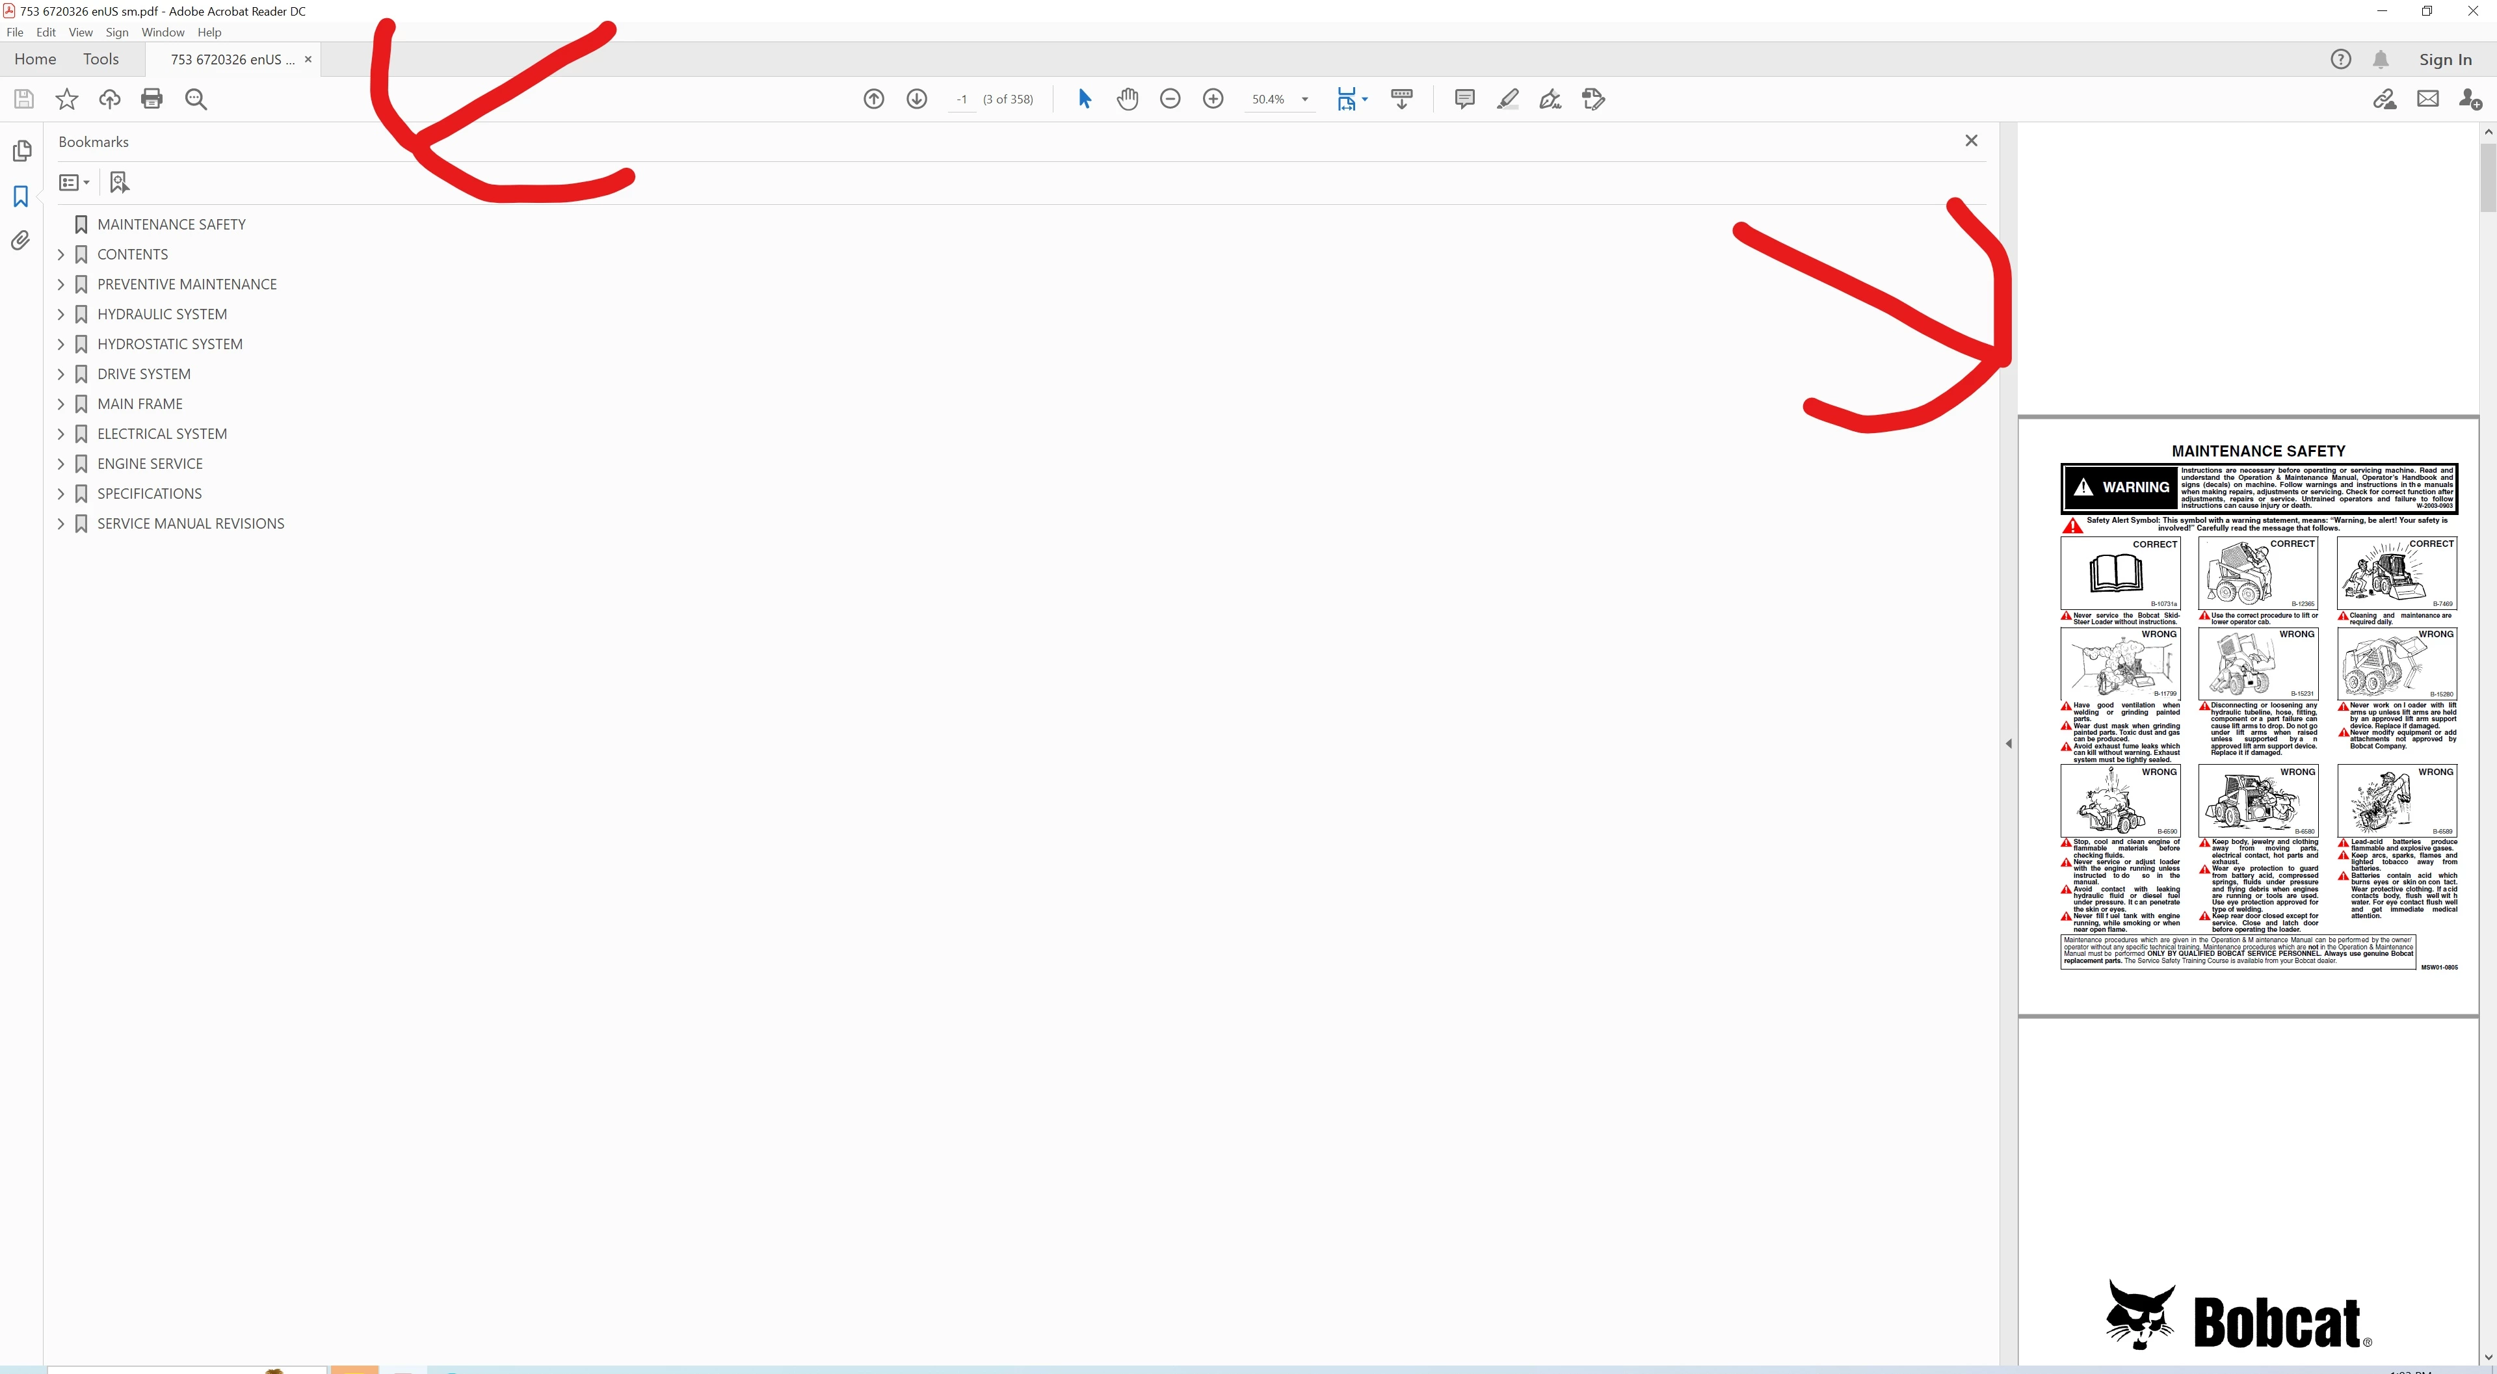Toggle the Bookmarks panel sidebar icon
Viewport: 2497px width, 1374px height.
[20, 197]
